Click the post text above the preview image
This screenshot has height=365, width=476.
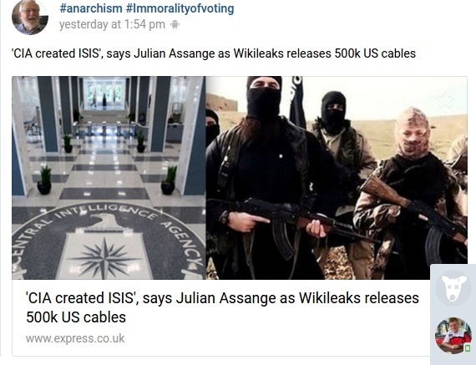point(214,53)
